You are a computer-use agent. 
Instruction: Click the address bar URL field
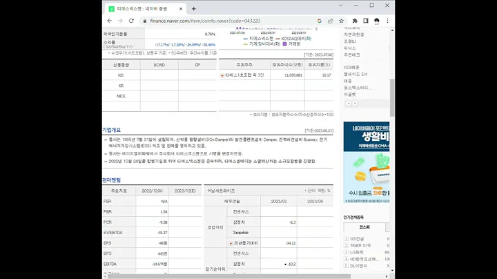pyautogui.click(x=205, y=21)
